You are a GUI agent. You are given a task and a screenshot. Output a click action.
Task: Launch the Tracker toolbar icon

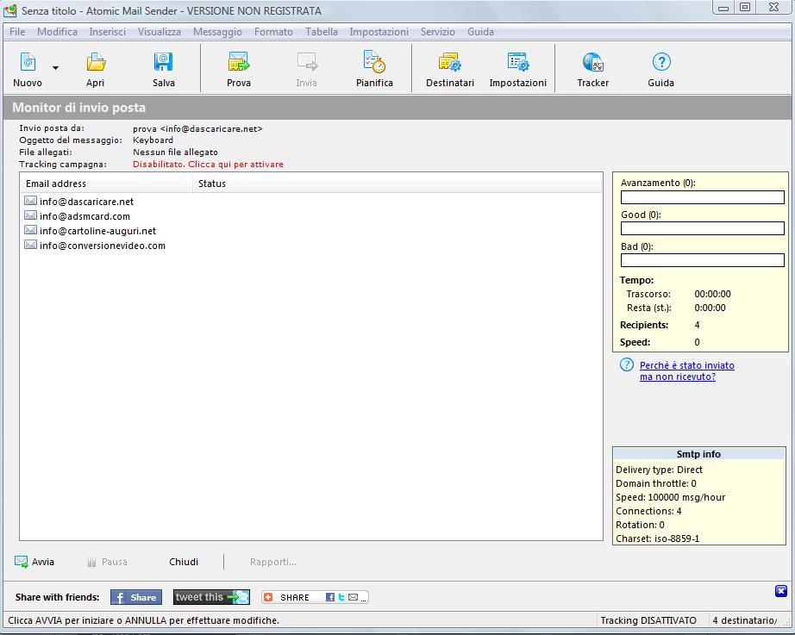[x=592, y=62]
